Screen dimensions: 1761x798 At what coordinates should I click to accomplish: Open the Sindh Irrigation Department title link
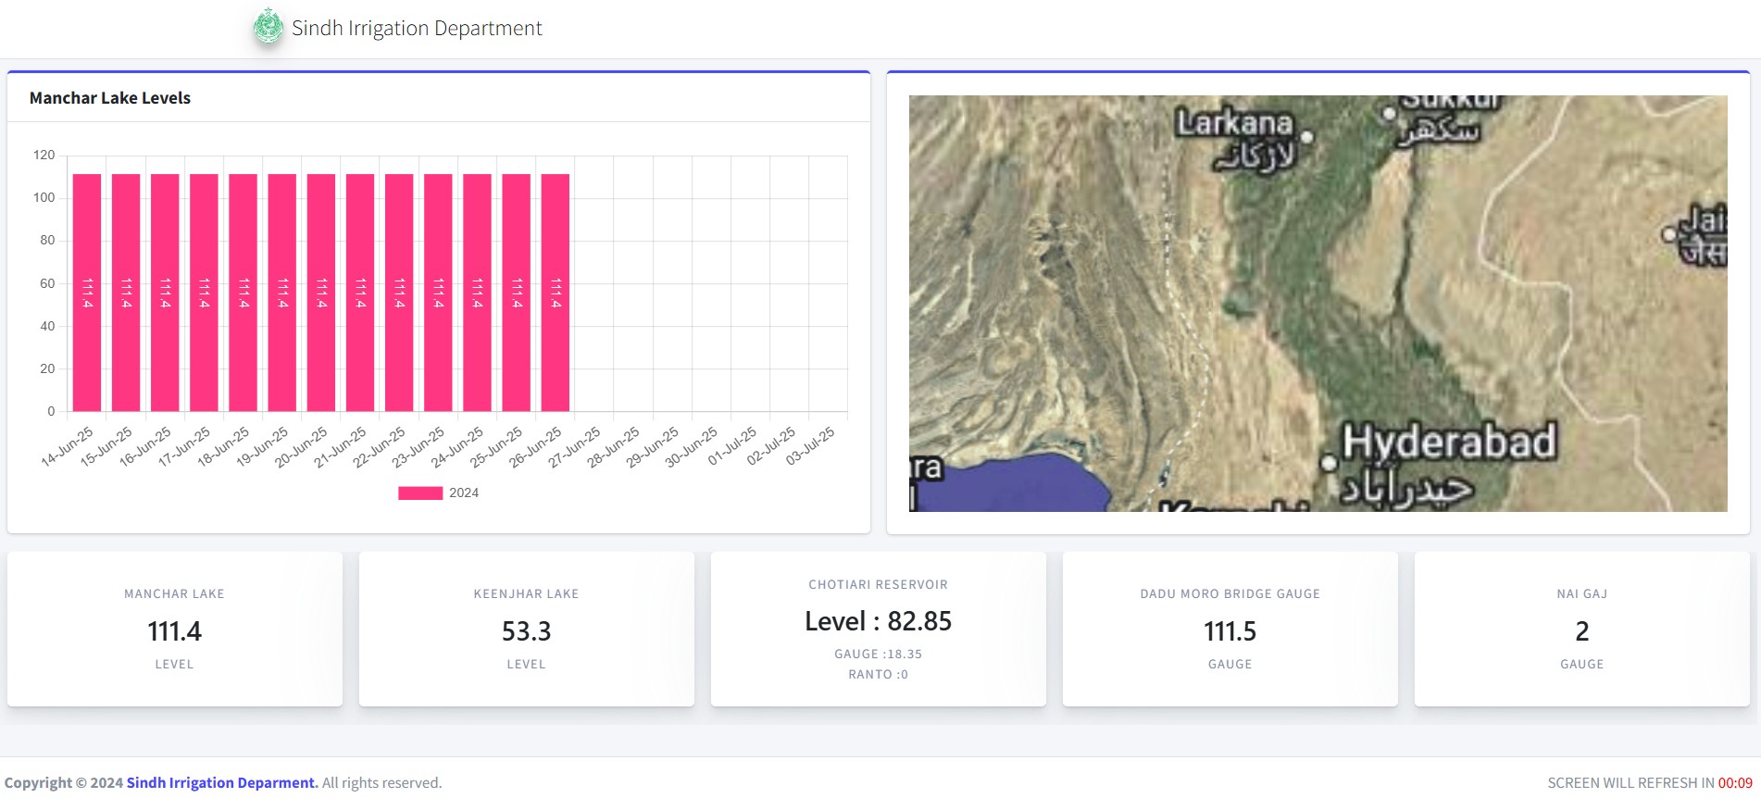pyautogui.click(x=417, y=28)
